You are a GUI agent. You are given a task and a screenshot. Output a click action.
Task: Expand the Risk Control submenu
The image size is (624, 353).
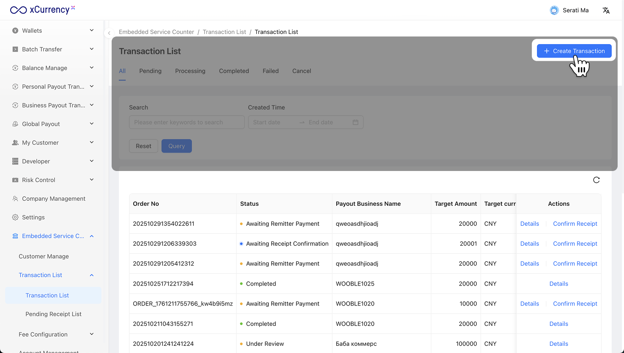92,180
